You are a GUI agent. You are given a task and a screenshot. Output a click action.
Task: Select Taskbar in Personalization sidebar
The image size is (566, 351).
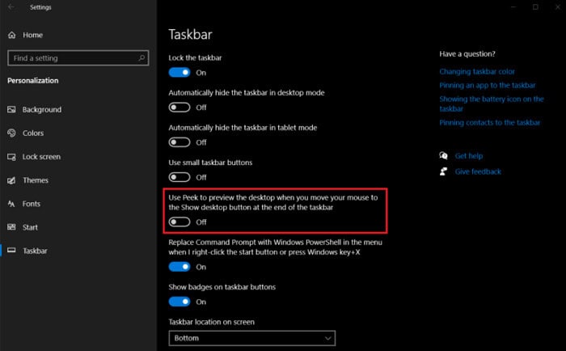point(35,251)
